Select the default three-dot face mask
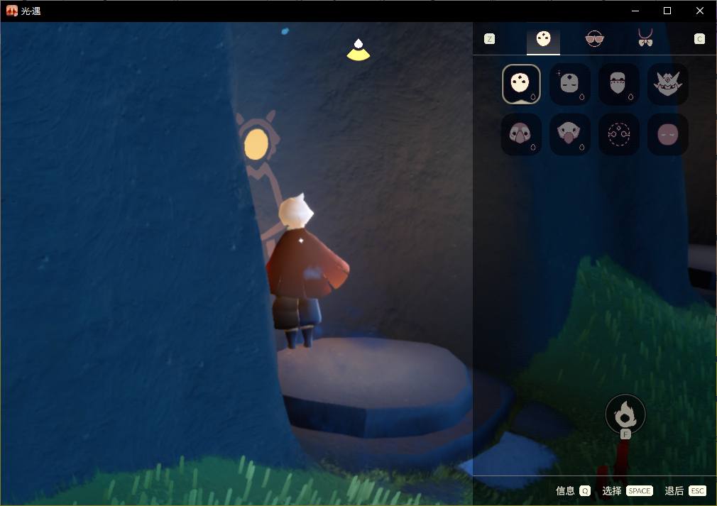This screenshot has width=717, height=506. click(521, 84)
